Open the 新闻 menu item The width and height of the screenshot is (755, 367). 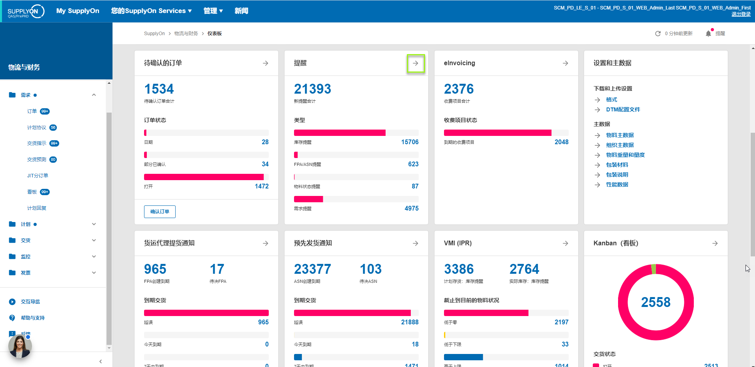click(x=242, y=11)
